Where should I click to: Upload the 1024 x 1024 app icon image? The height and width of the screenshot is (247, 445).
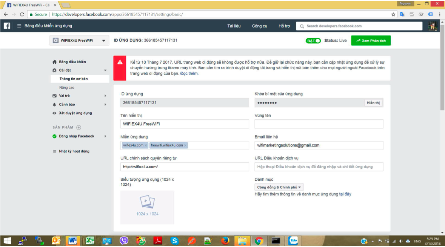pos(147,207)
